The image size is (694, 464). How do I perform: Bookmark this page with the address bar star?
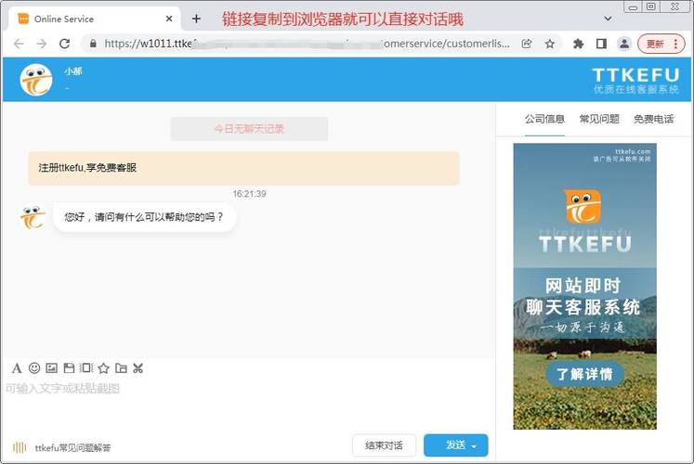coord(550,44)
